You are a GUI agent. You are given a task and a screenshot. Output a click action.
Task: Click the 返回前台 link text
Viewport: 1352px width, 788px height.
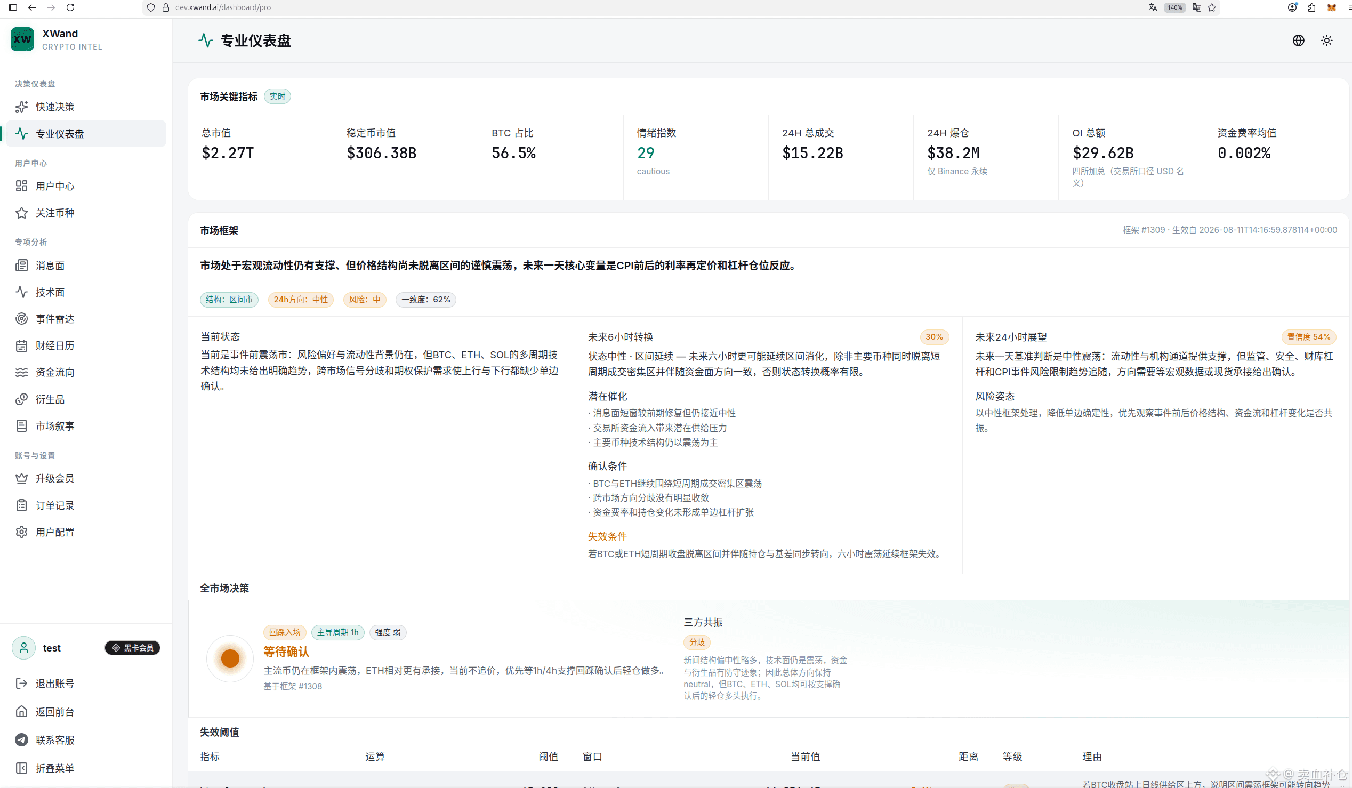pos(55,712)
